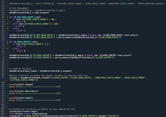
Task: Click 'pd.to_numeric' on line 69
Action: click(66, 37)
